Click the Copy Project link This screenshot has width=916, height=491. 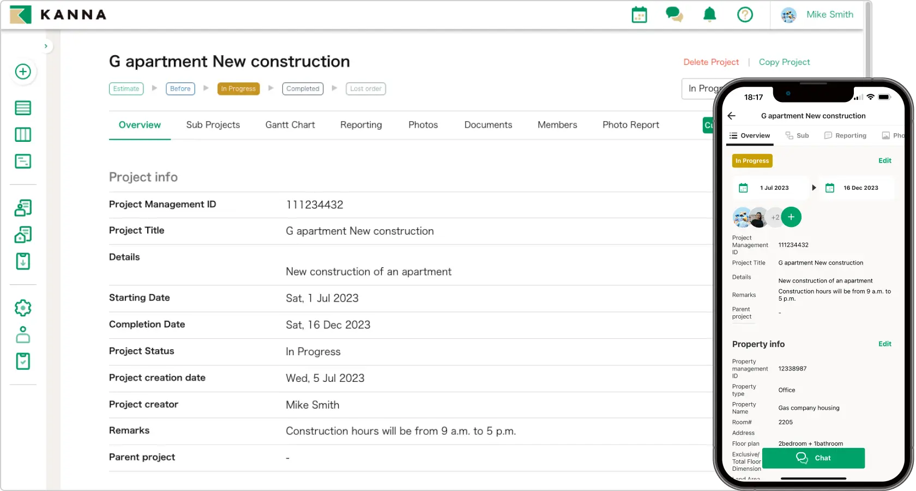(784, 62)
